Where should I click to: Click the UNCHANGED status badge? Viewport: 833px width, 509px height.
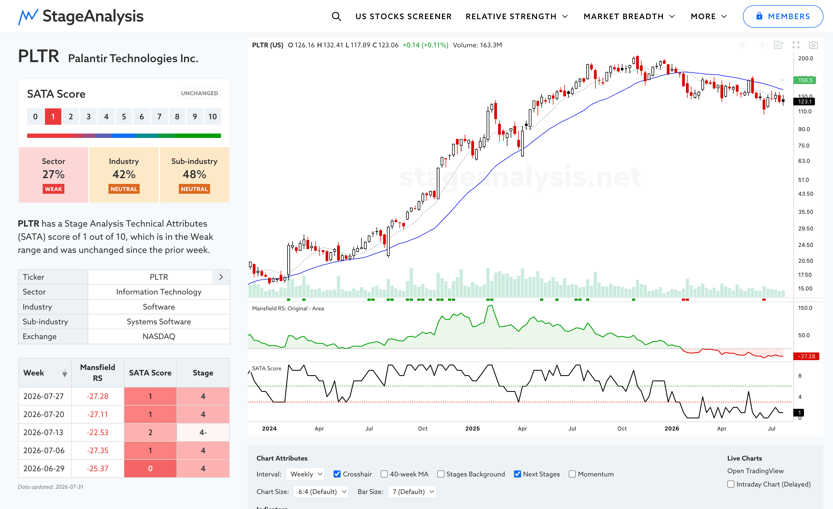199,93
